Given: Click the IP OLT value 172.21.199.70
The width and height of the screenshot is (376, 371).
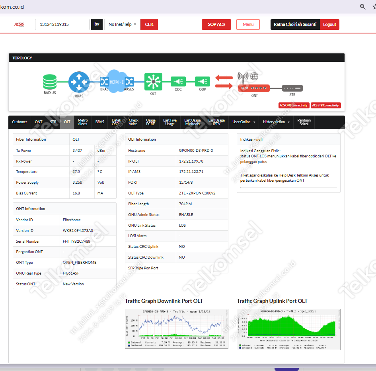Looking at the screenshot, I should pyautogui.click(x=191, y=161).
